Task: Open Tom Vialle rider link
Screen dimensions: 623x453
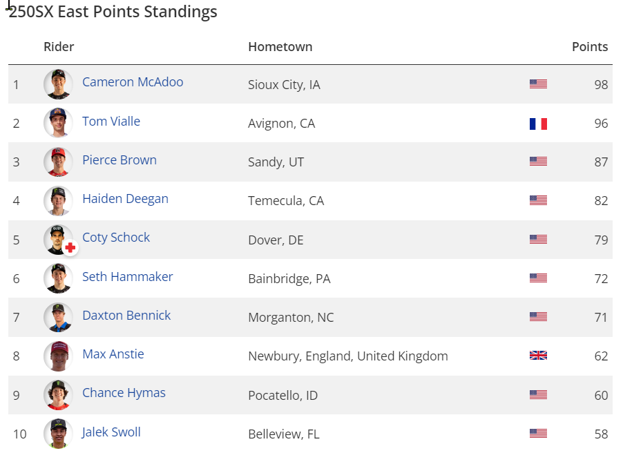Action: pos(111,122)
